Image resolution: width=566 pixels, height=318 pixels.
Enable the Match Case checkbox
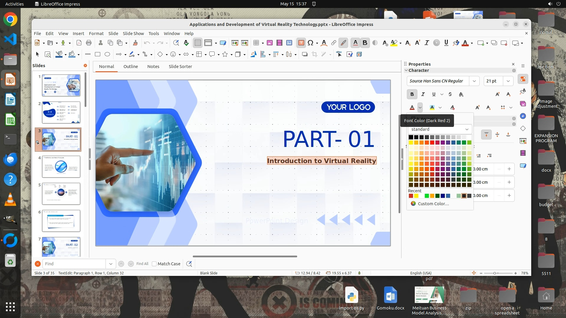coord(154,264)
